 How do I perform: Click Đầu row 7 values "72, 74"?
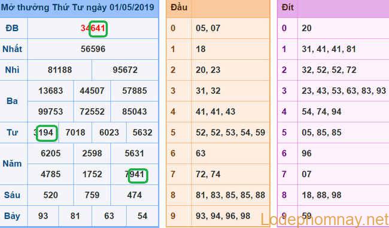click(x=208, y=174)
